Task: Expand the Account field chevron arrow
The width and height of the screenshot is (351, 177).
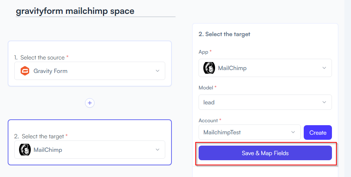Action: [293, 132]
